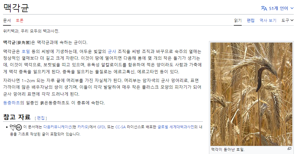The image size is (295, 154).
Task: Follow the 호밀 link
Action: pyautogui.click(x=26, y=52)
